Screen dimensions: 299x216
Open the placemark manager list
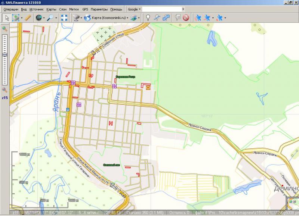(178, 17)
